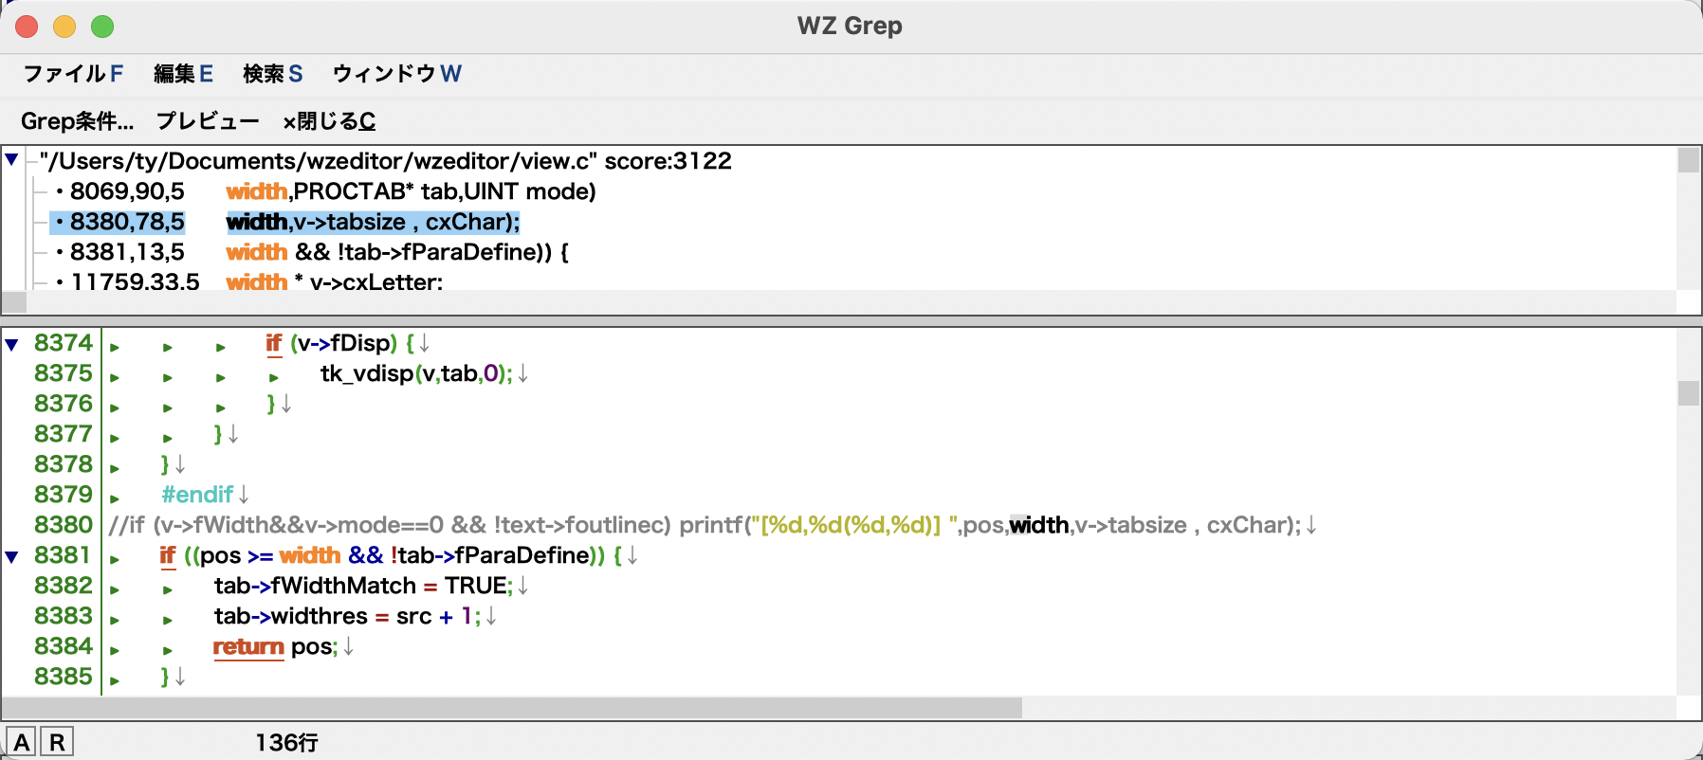The width and height of the screenshot is (1703, 760).
Task: Open the 編集 menu
Action: click(x=183, y=74)
